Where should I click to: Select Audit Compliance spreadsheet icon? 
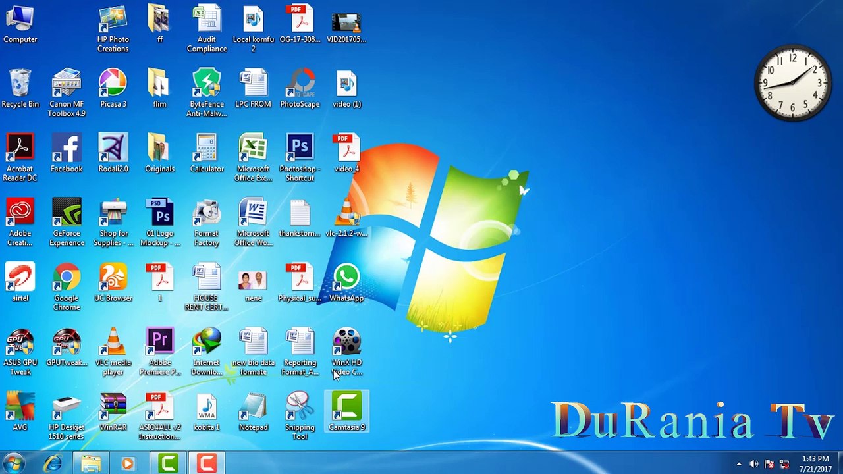(207, 29)
